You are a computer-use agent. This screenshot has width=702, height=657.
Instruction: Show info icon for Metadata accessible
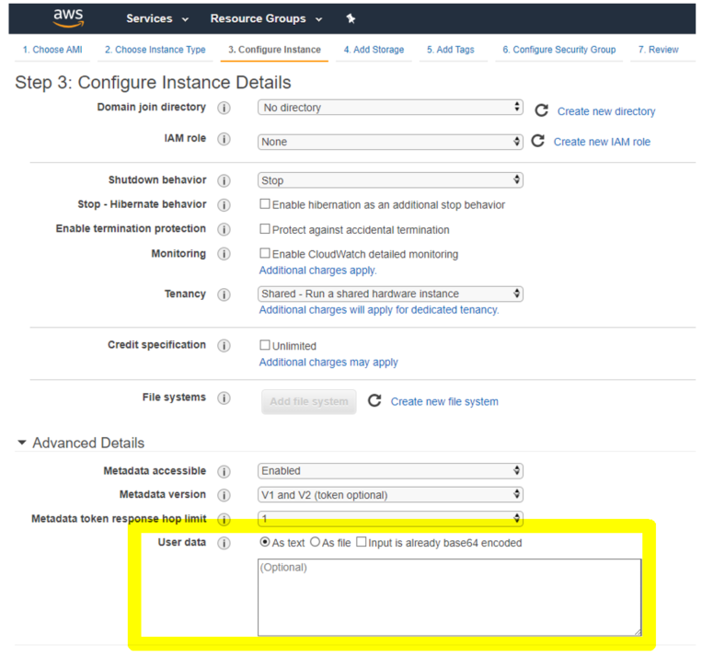click(224, 472)
